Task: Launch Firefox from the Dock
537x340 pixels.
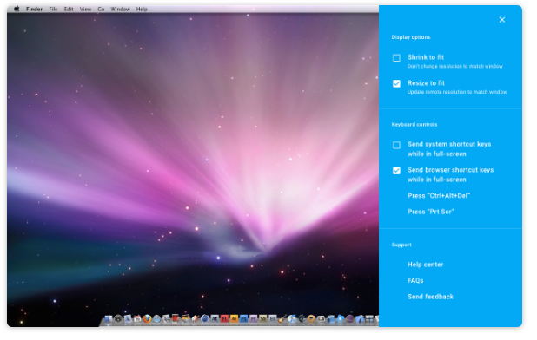Action: 147,319
